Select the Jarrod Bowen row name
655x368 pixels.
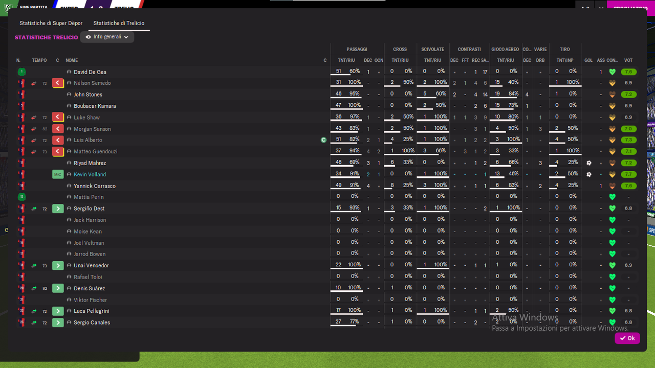(90, 254)
